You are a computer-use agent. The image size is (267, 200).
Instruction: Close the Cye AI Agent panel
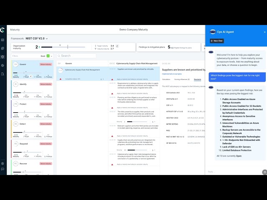pyautogui.click(x=264, y=32)
